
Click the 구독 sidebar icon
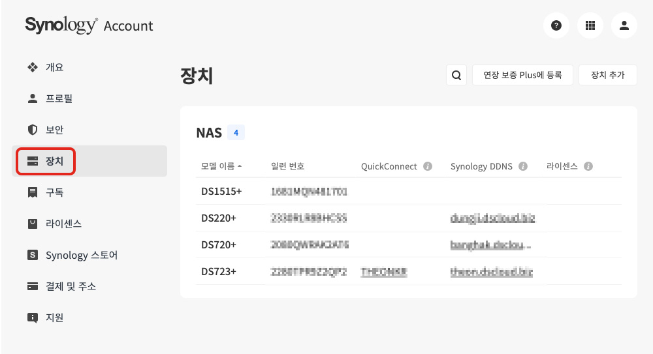point(33,192)
